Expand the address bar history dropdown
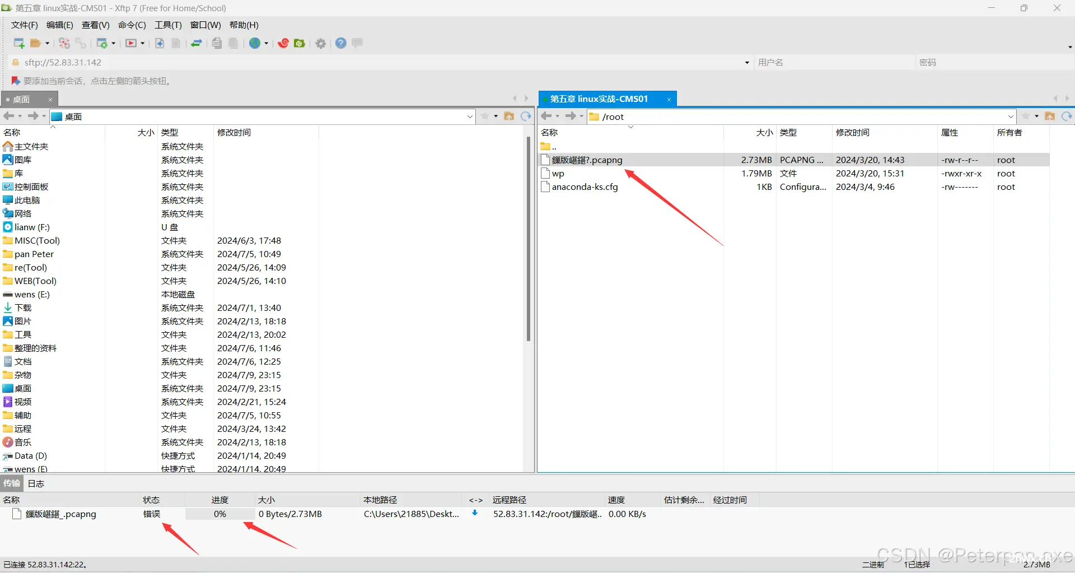The width and height of the screenshot is (1075, 573). tap(747, 63)
